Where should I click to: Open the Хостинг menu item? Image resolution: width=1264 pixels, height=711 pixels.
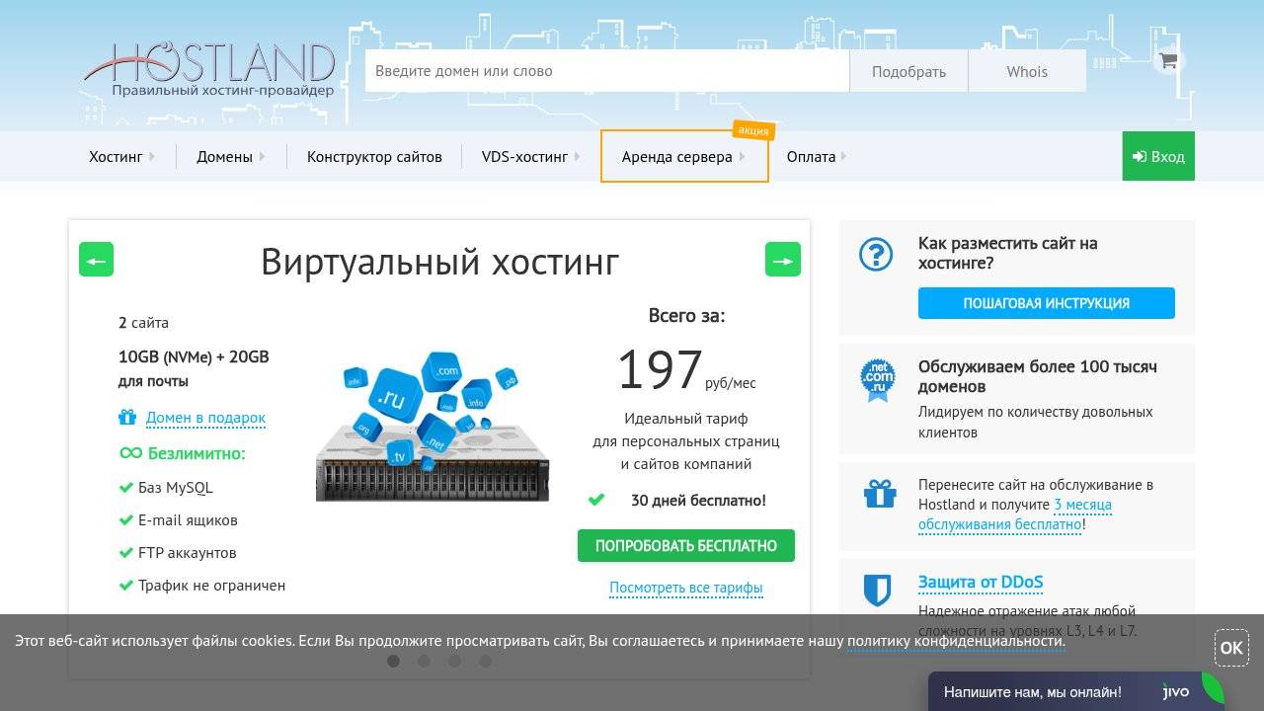click(x=116, y=156)
